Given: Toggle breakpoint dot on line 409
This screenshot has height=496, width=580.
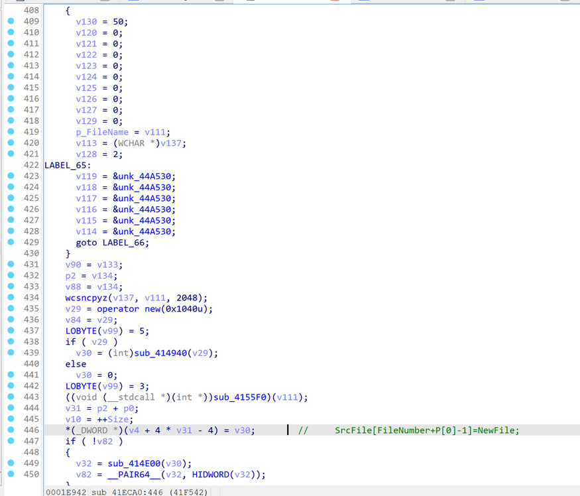Looking at the screenshot, I should click(11, 21).
